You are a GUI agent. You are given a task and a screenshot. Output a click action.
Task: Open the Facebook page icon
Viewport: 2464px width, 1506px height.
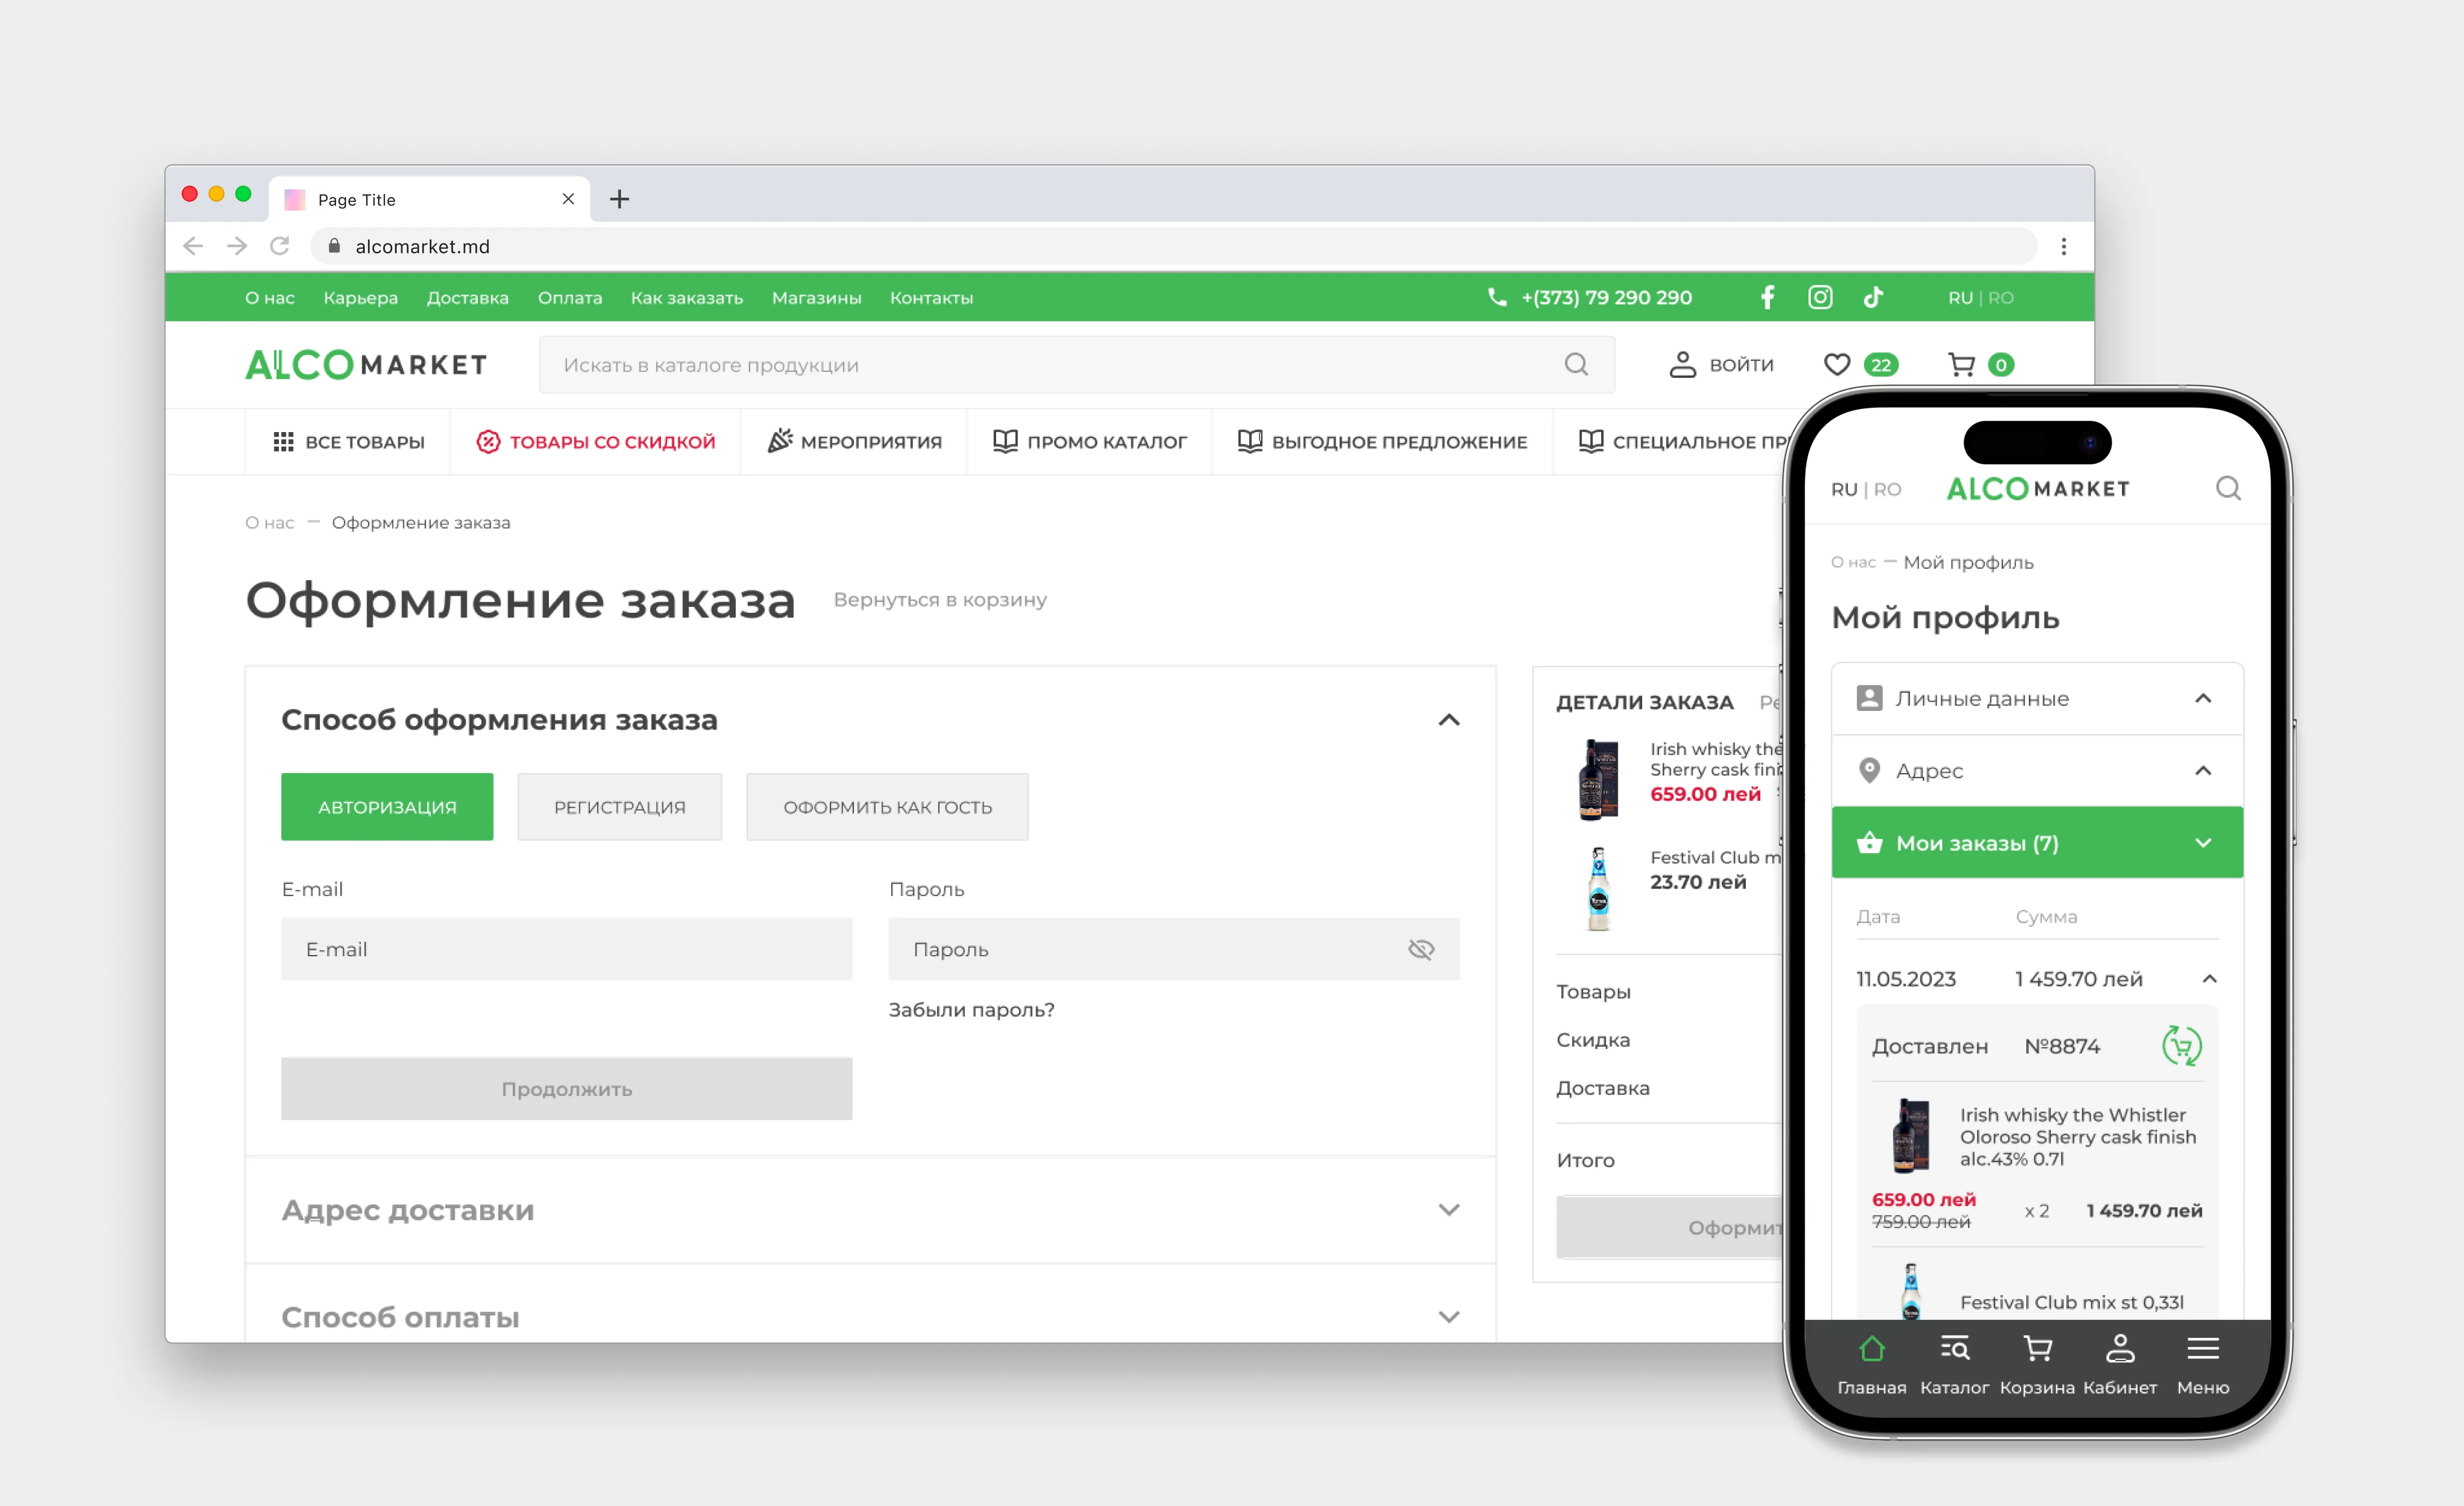click(1767, 297)
